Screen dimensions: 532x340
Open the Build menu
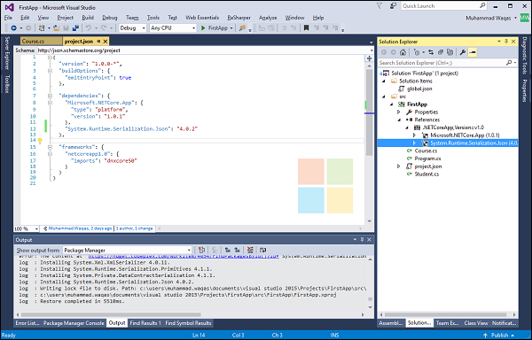coord(88,18)
